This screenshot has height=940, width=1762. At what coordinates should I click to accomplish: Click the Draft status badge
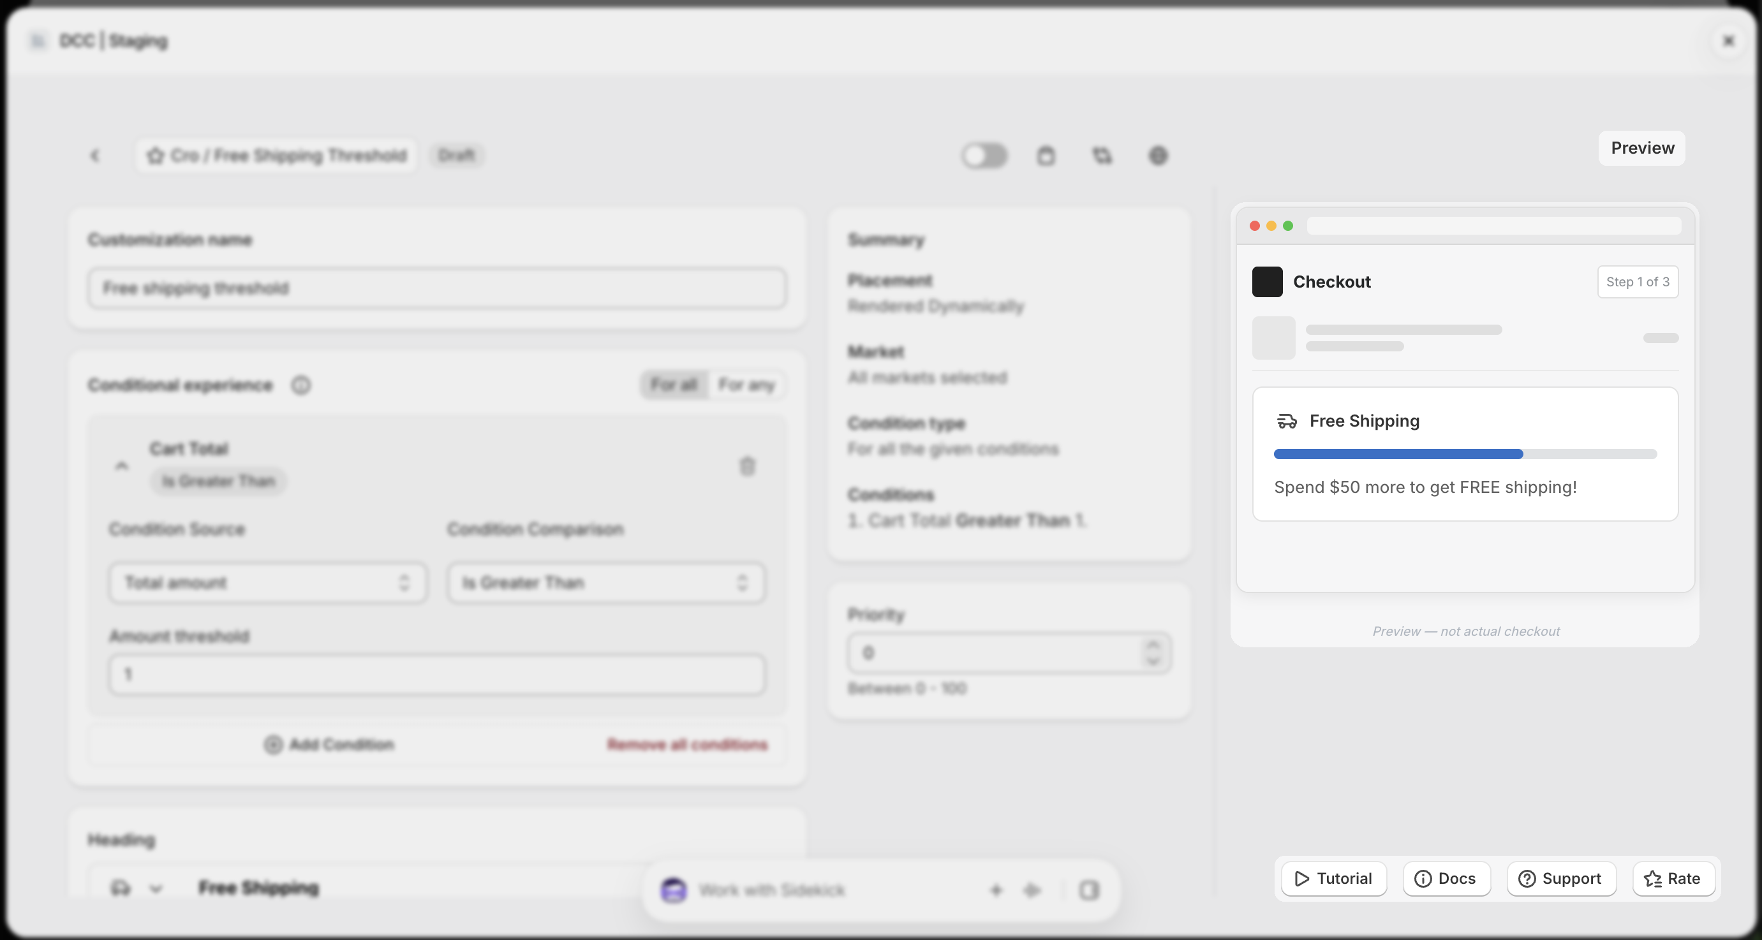tap(456, 156)
